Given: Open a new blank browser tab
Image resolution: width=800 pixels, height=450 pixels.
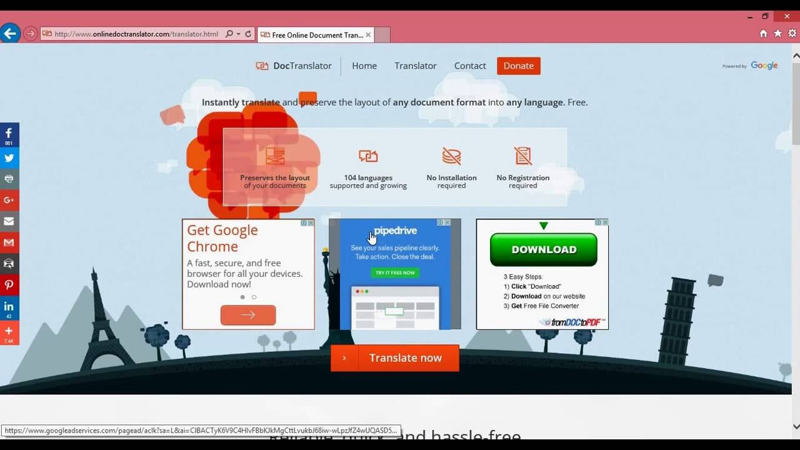Looking at the screenshot, I should tap(382, 35).
